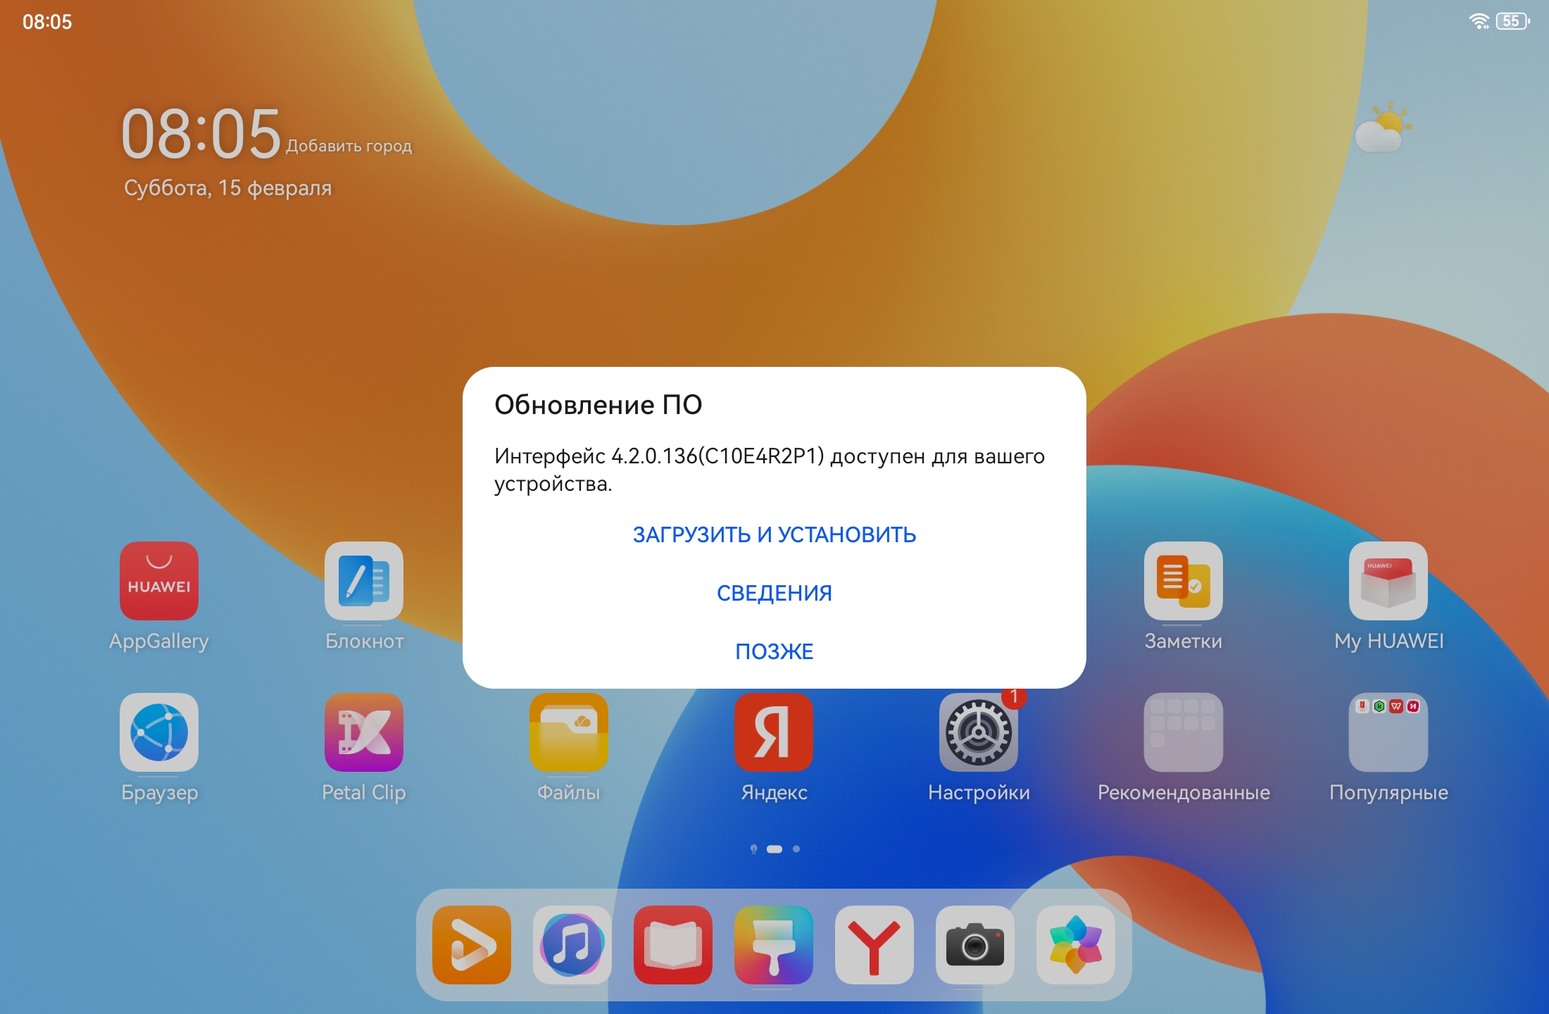The image size is (1549, 1014).
Task: Open the Яндекс app
Action: click(x=774, y=732)
